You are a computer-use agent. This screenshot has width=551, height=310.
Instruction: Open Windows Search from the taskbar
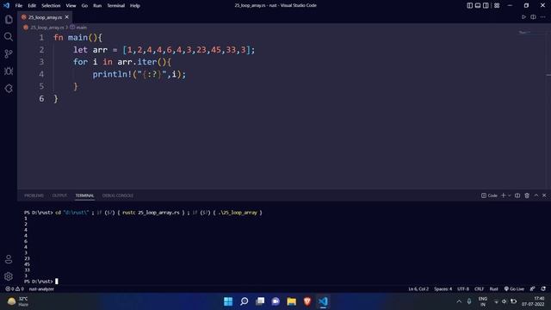pos(244,301)
